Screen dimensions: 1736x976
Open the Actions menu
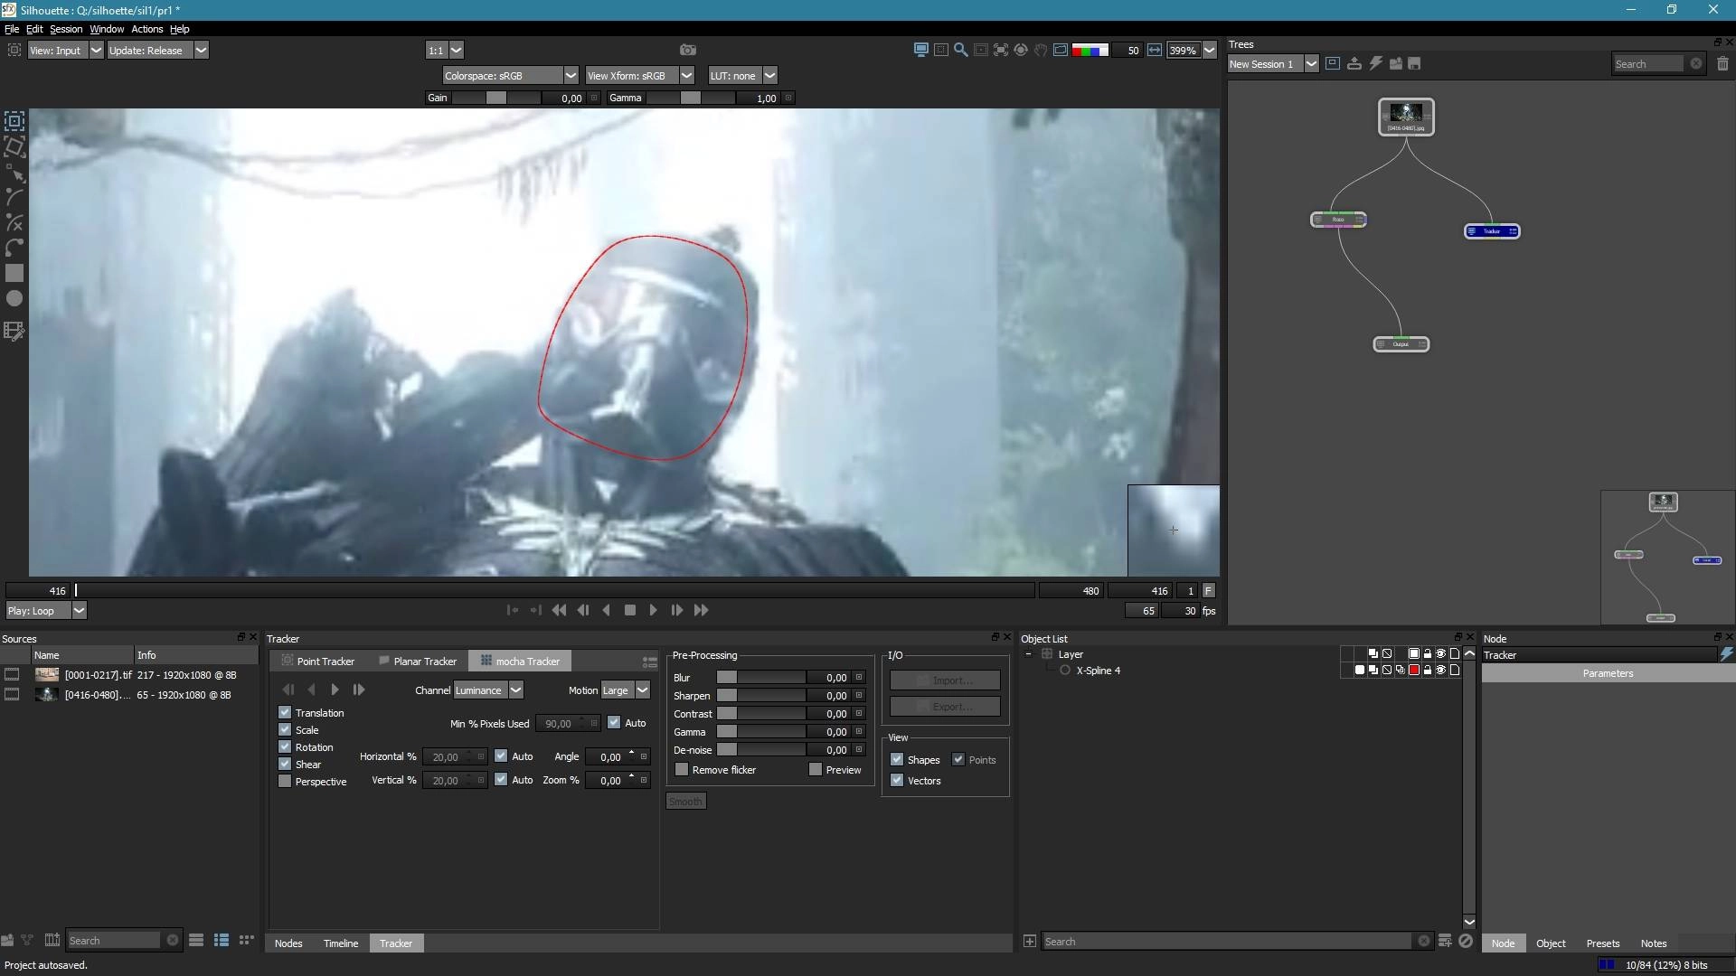146,29
